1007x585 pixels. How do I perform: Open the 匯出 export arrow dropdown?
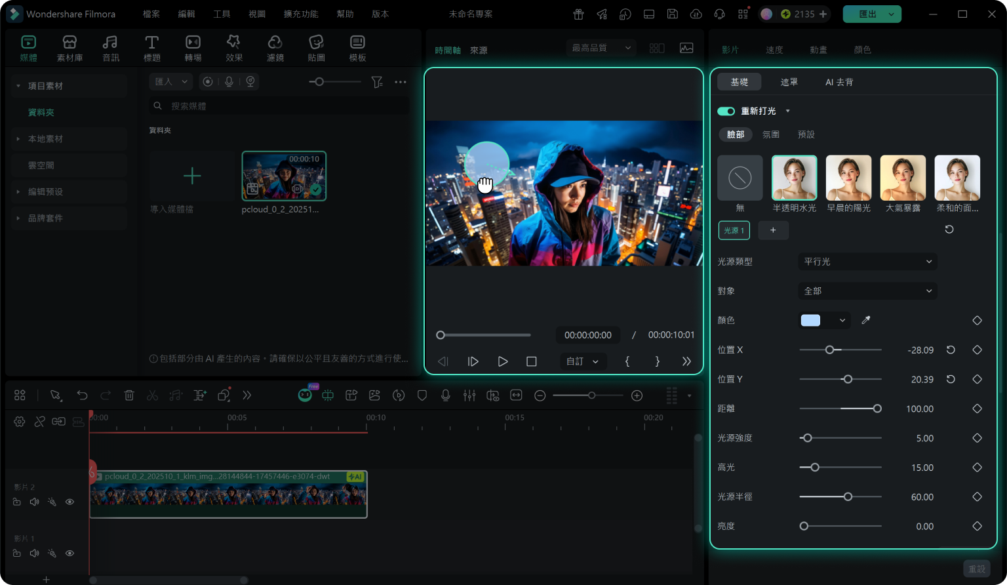click(x=891, y=14)
